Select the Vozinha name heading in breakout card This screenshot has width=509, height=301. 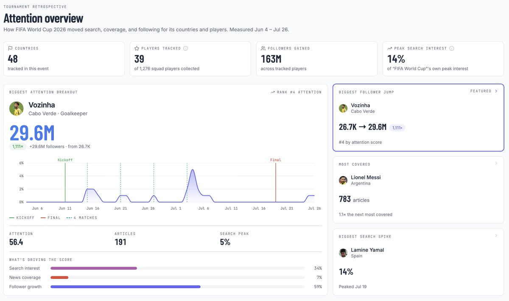coord(42,105)
